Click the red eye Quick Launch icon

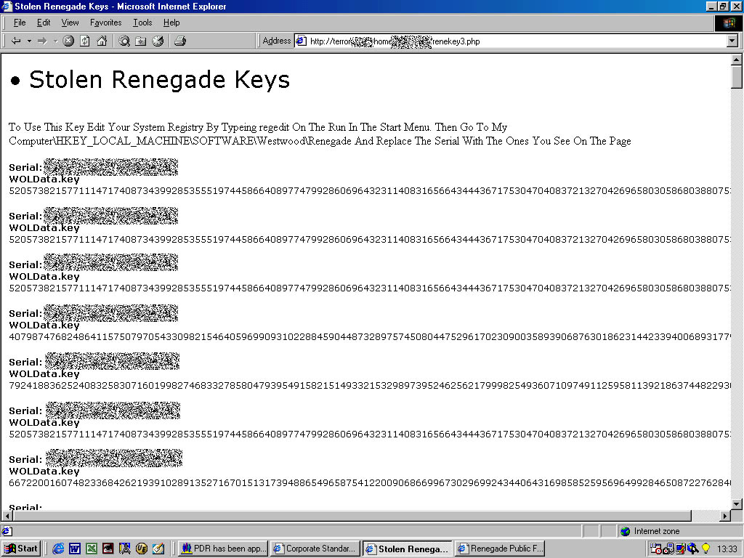(108, 549)
